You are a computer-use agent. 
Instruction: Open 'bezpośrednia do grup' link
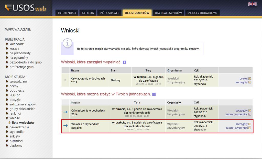25,62
